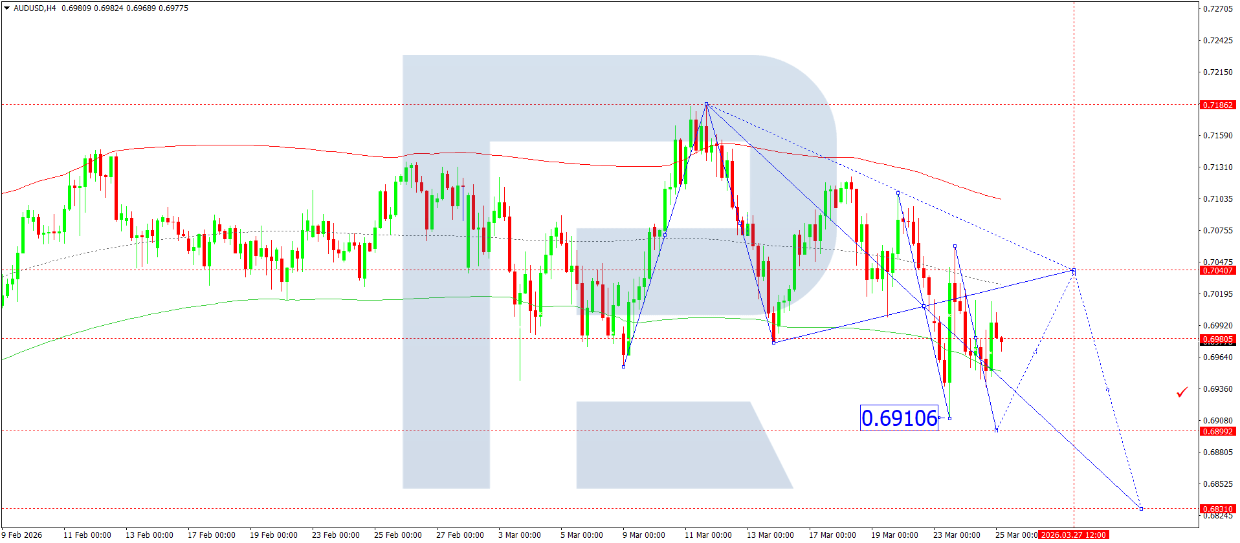Viewport: 1240px width, 543px height.
Task: Click the red 0.71862 price level tag
Action: 1217,105
